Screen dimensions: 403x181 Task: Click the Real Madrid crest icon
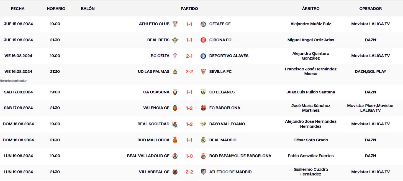click(x=203, y=140)
